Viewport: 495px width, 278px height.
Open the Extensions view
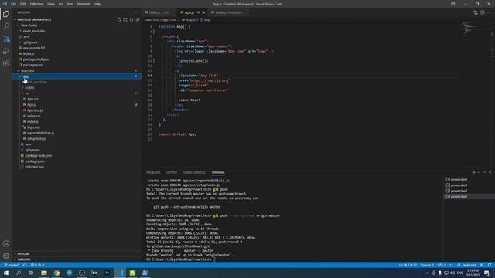tap(6, 63)
